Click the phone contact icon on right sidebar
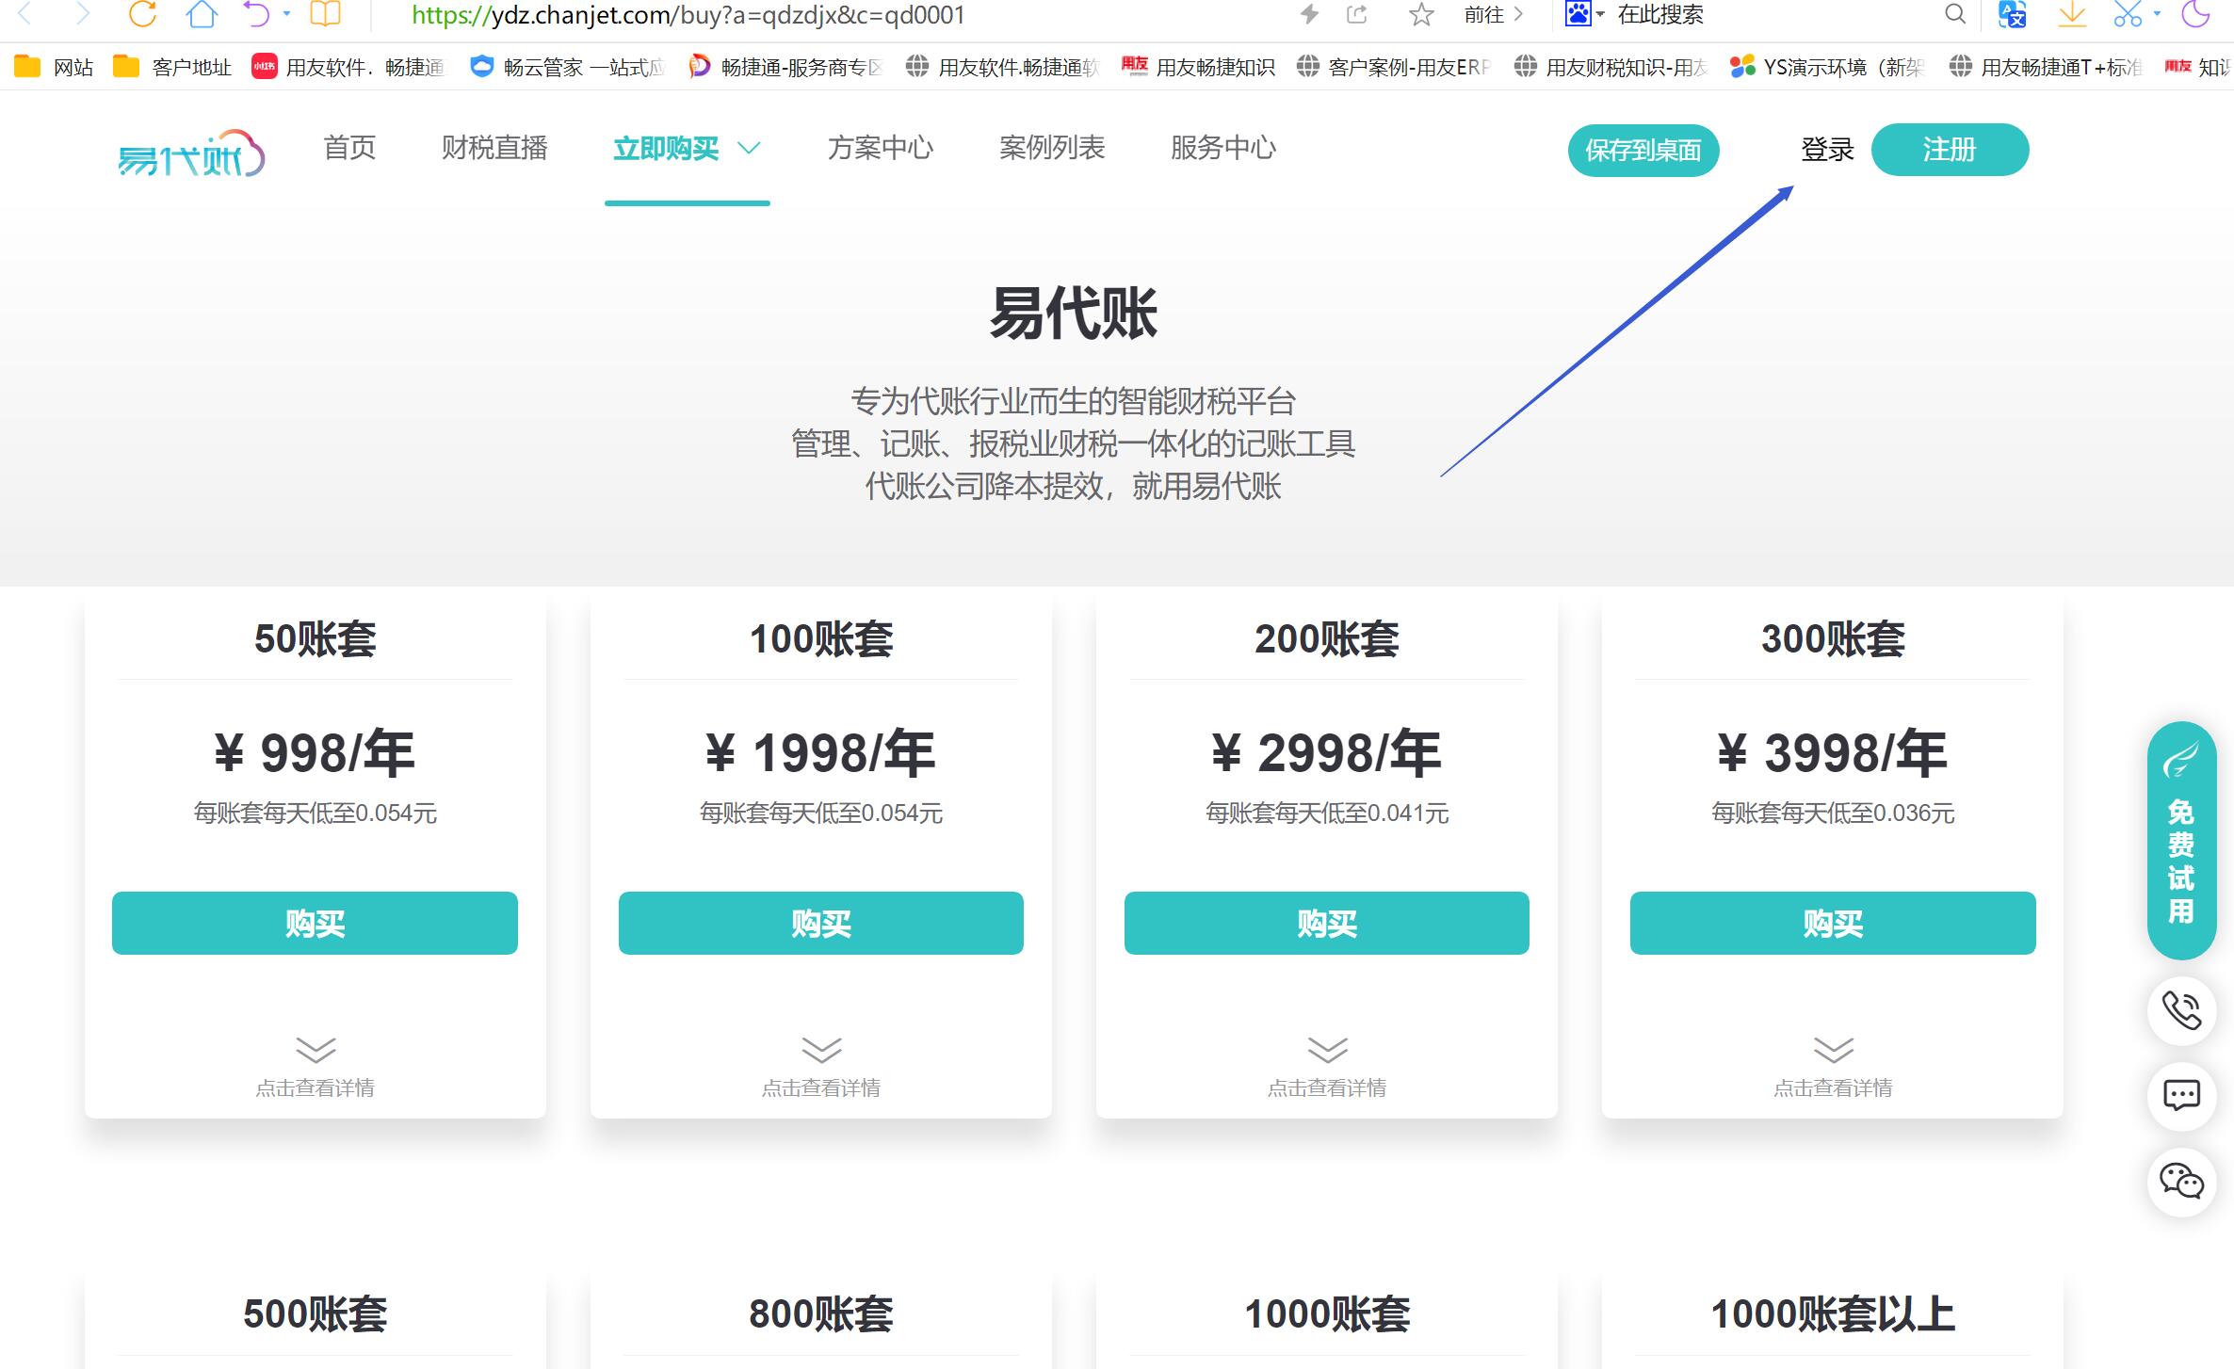 (x=2181, y=1010)
